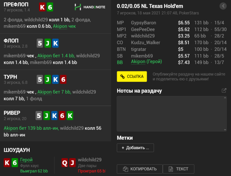Click Akipon (Герой) player name link
Screen dimensions: 231x176
click(147, 62)
